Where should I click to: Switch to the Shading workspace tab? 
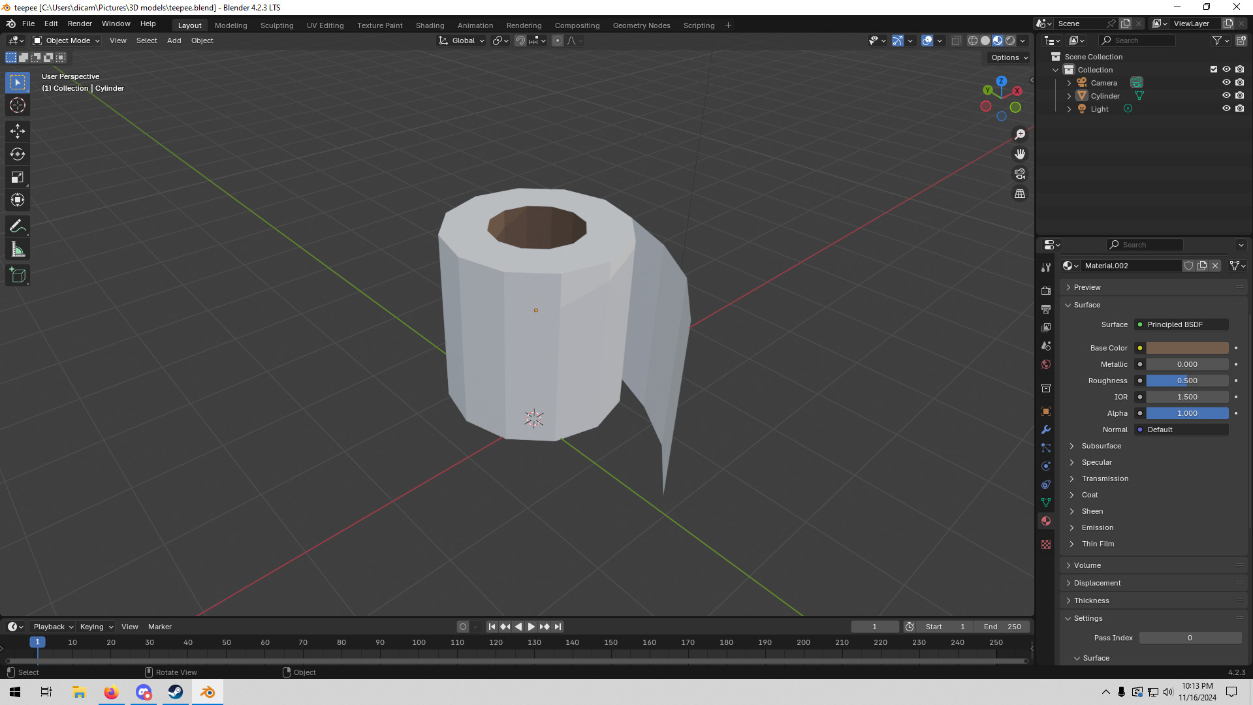[430, 25]
